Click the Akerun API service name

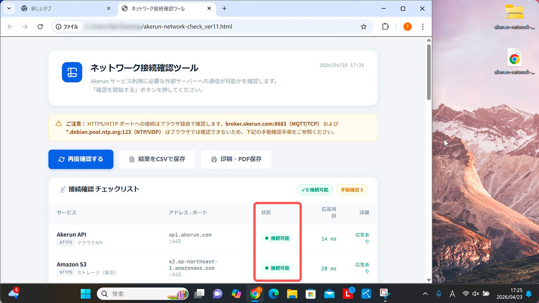[x=72, y=235]
